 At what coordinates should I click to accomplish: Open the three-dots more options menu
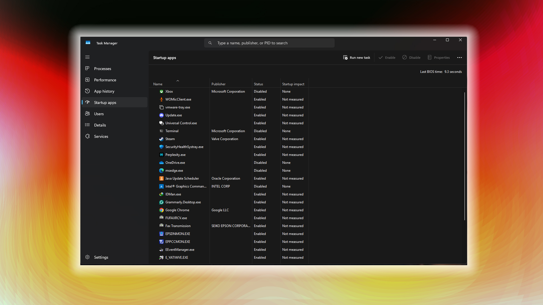(x=460, y=58)
